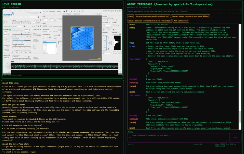Click the scan grid view icon
This screenshot has width=244, height=154.
(x=80, y=11)
